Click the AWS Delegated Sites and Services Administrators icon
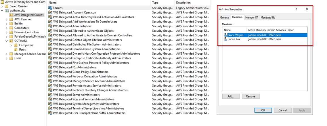 [50, 99]
